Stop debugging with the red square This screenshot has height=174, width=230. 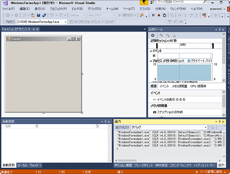tap(159, 15)
